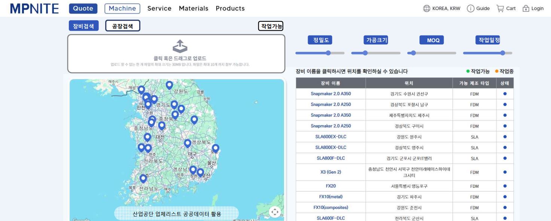Click status dot in the SLA800F-DLC row

505,158
